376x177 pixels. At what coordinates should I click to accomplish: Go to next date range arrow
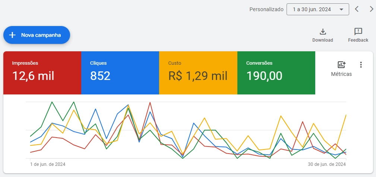point(371,9)
